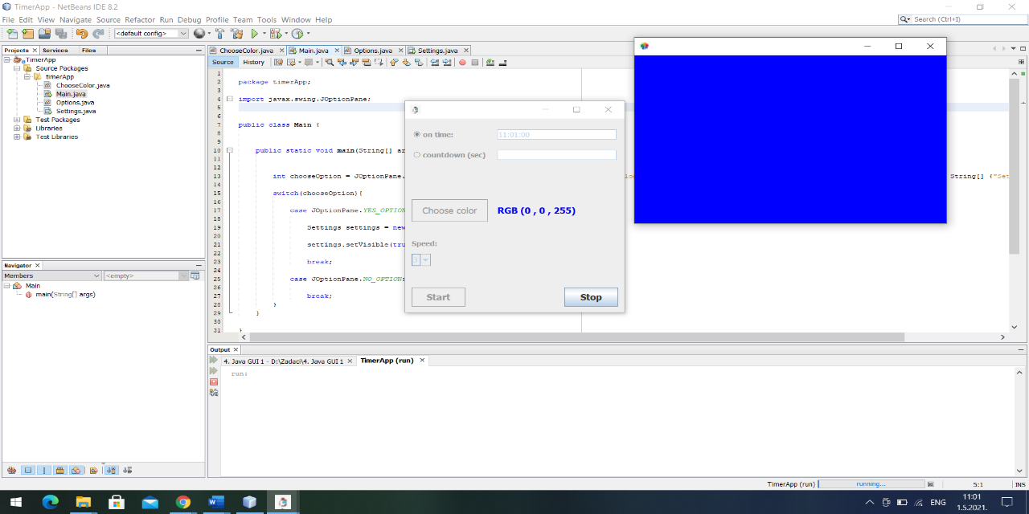The width and height of the screenshot is (1029, 514).
Task: Click the running progress bar in the status bar
Action: coord(872,483)
